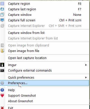Screen dimensions: 90x109
Task: Select Capture window menu item
Action: (44, 15)
